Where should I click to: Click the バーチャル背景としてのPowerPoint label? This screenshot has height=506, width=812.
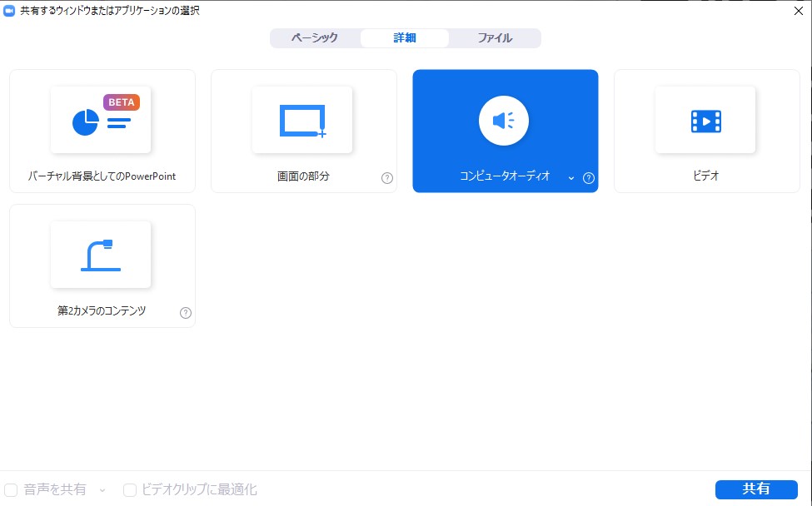[102, 176]
